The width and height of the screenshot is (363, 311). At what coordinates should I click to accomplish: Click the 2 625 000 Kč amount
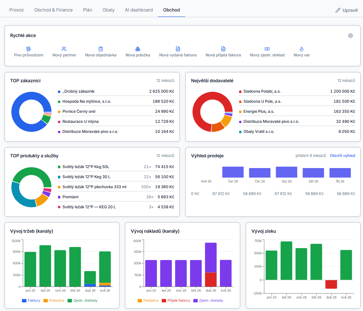coord(162,92)
